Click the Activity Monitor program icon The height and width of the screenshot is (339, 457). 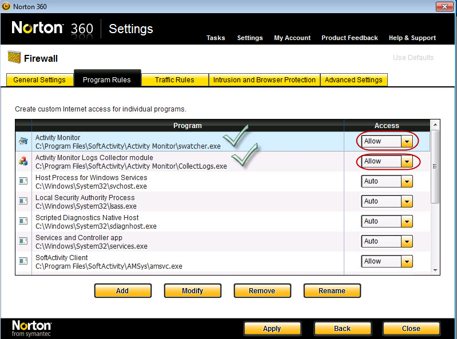23,141
